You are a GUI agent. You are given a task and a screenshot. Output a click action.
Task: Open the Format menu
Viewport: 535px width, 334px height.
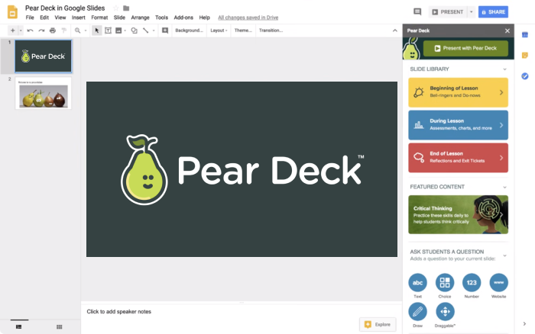point(99,18)
